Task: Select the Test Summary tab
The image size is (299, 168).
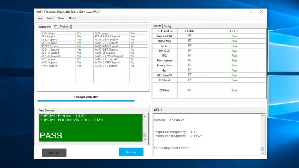Action: click(x=47, y=110)
